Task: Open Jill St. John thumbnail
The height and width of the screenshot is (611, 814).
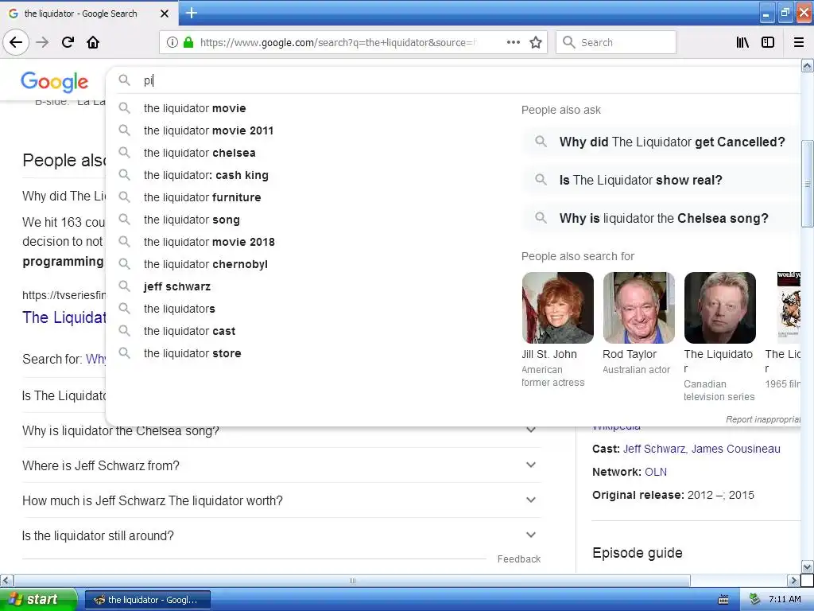Action: 557,308
